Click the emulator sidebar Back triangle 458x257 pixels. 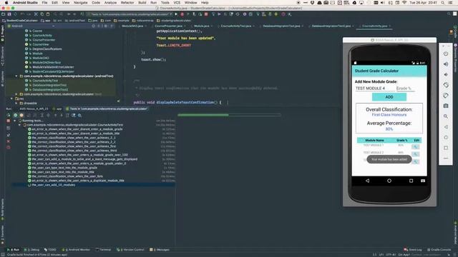tap(446, 127)
